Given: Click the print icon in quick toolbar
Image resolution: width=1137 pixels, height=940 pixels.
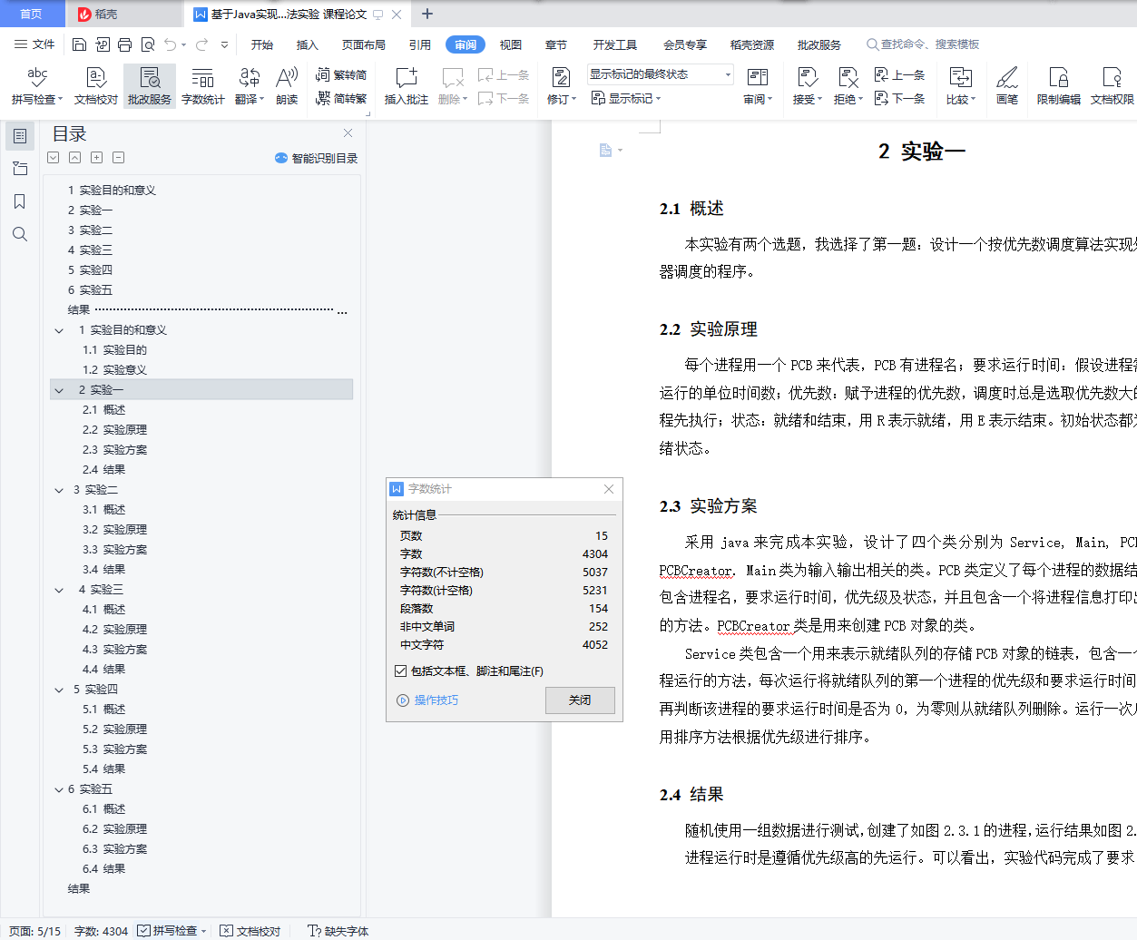Looking at the screenshot, I should click(x=125, y=44).
